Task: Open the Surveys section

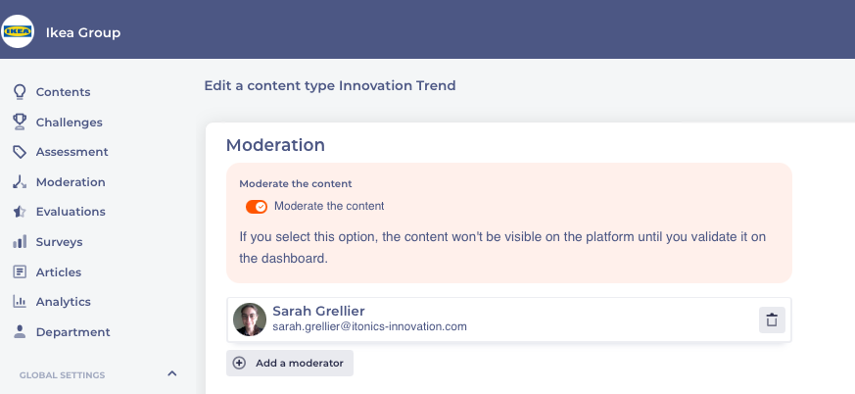Action: pyautogui.click(x=59, y=242)
